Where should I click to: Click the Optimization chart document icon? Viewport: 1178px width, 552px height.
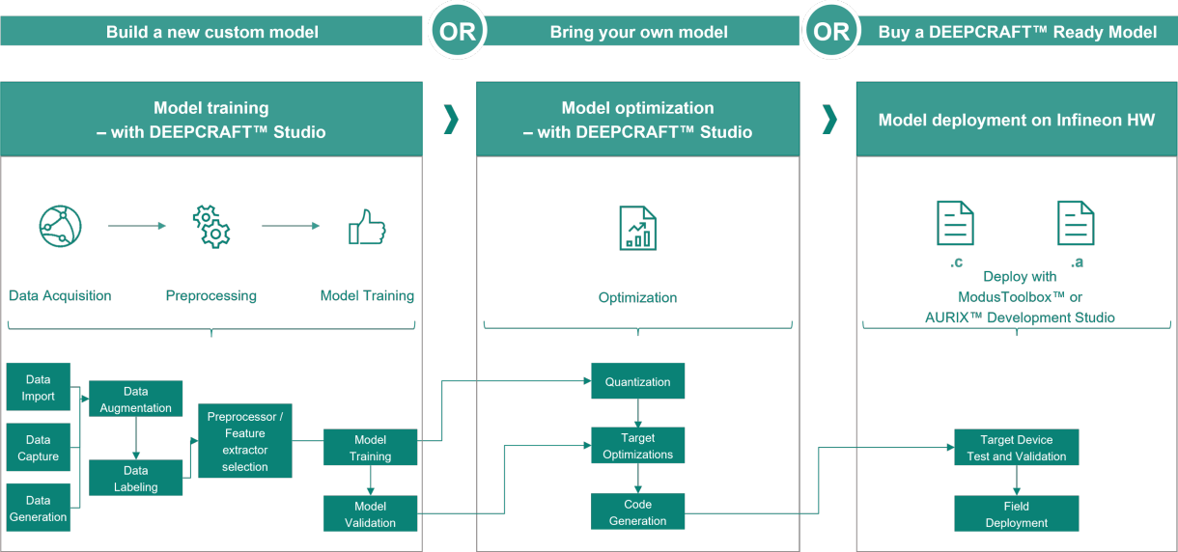pos(637,228)
